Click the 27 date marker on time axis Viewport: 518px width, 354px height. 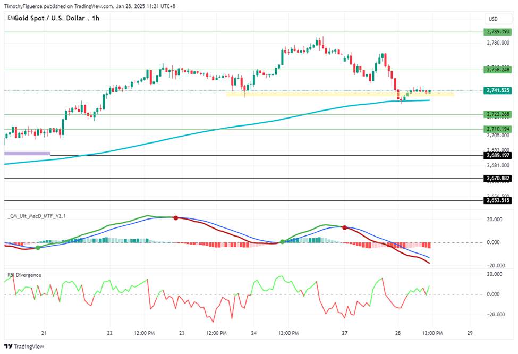tap(345, 333)
